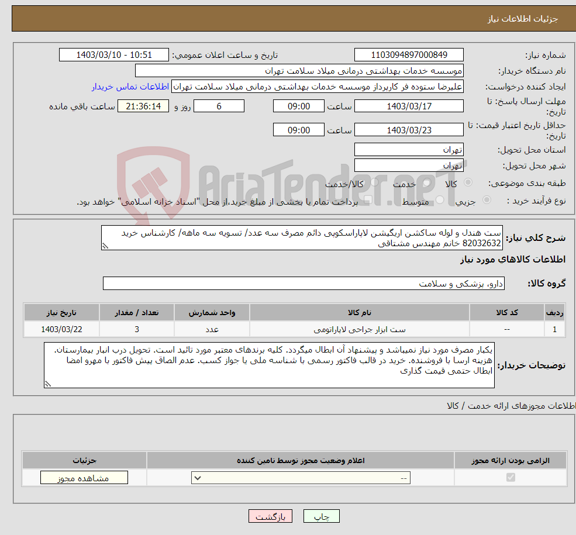Click the کد کالا column header
This screenshot has width=576, height=535.
click(507, 312)
